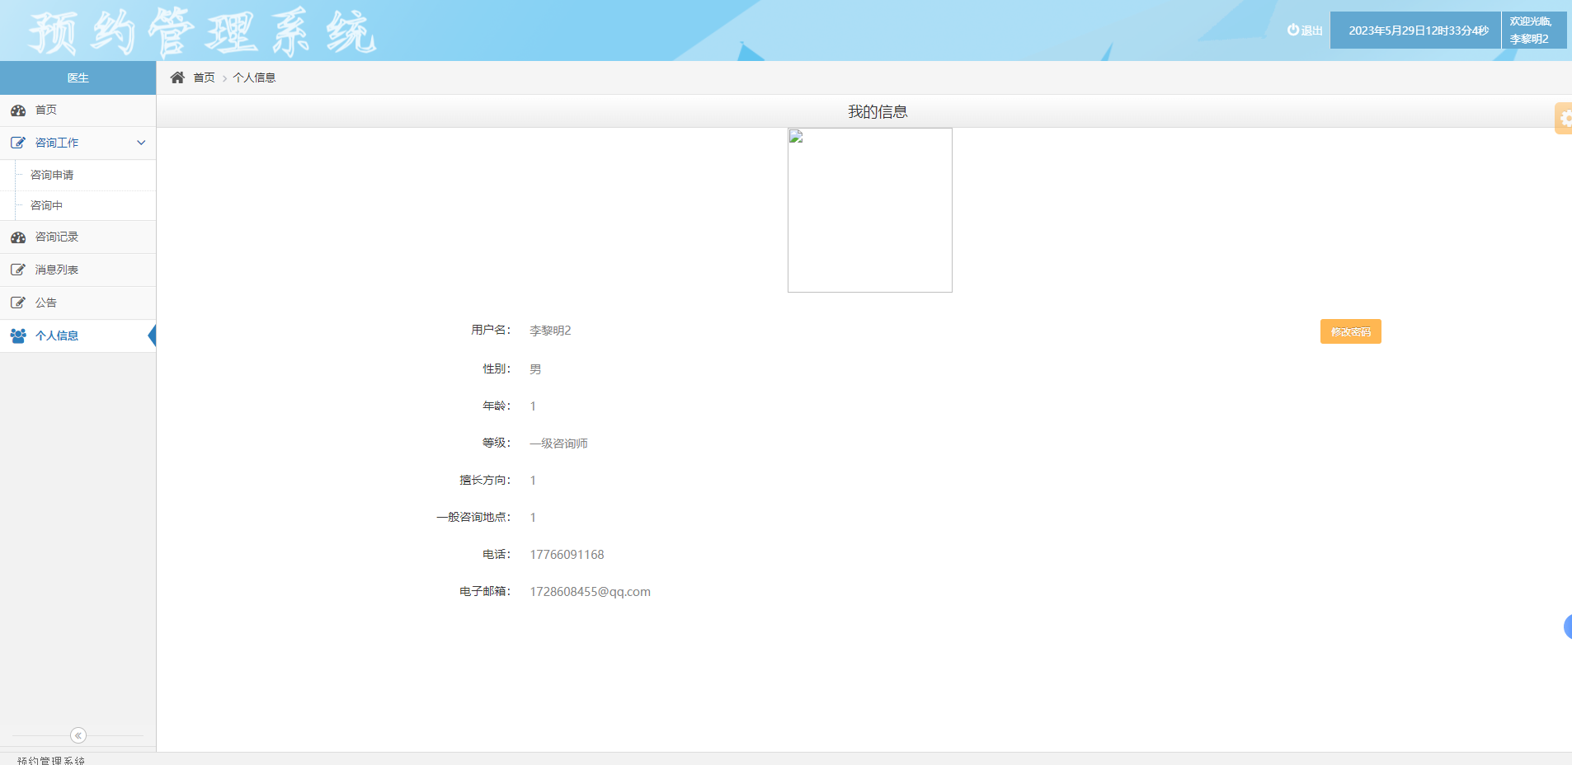The image size is (1572, 765).
Task: Click the users icon beside 个人信息
Action: click(18, 336)
